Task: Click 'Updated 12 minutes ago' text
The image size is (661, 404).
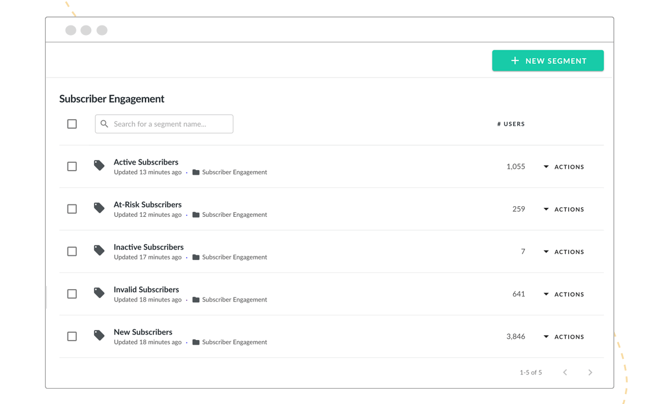Action: click(x=147, y=215)
